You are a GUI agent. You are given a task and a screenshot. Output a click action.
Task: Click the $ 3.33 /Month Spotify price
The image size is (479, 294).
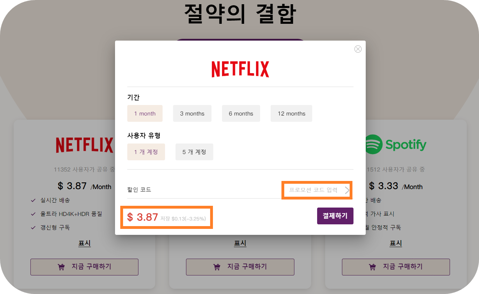395,186
